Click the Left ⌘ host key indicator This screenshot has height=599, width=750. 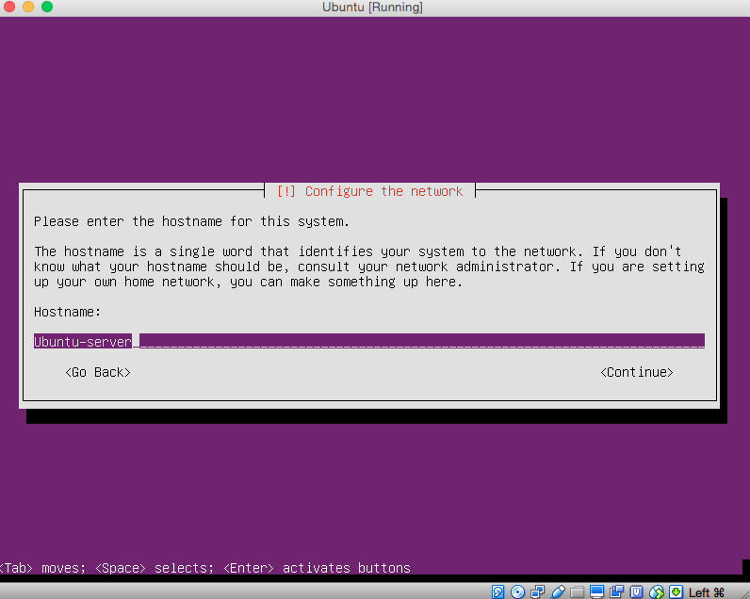(x=707, y=591)
